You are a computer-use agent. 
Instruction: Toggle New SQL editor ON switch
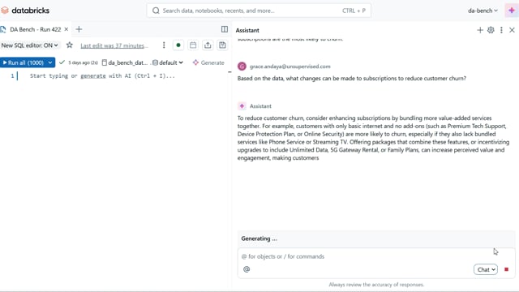tap(30, 45)
